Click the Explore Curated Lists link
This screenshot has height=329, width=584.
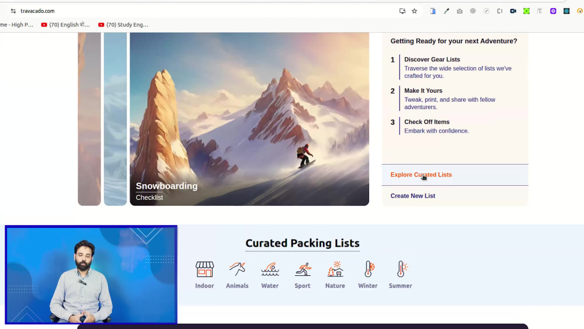421,175
